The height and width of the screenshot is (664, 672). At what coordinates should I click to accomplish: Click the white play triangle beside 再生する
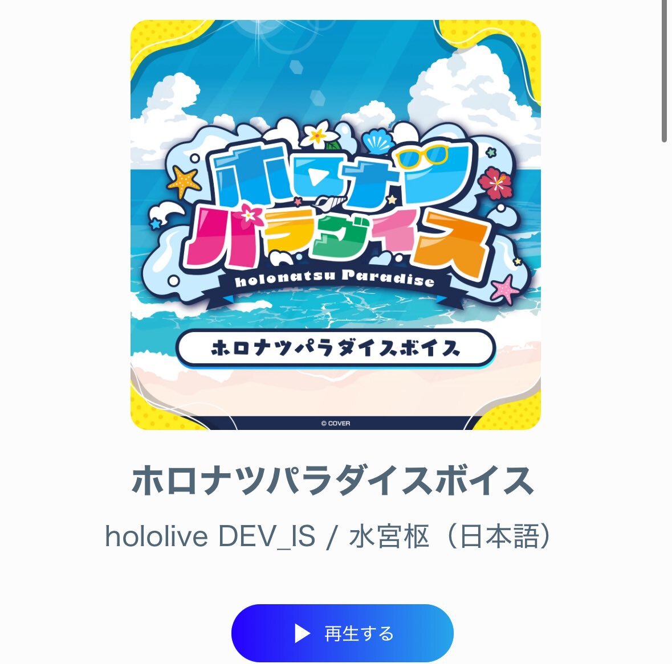(302, 633)
